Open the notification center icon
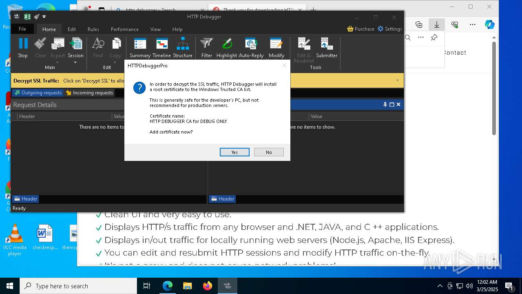The height and width of the screenshot is (294, 522). click(x=509, y=286)
